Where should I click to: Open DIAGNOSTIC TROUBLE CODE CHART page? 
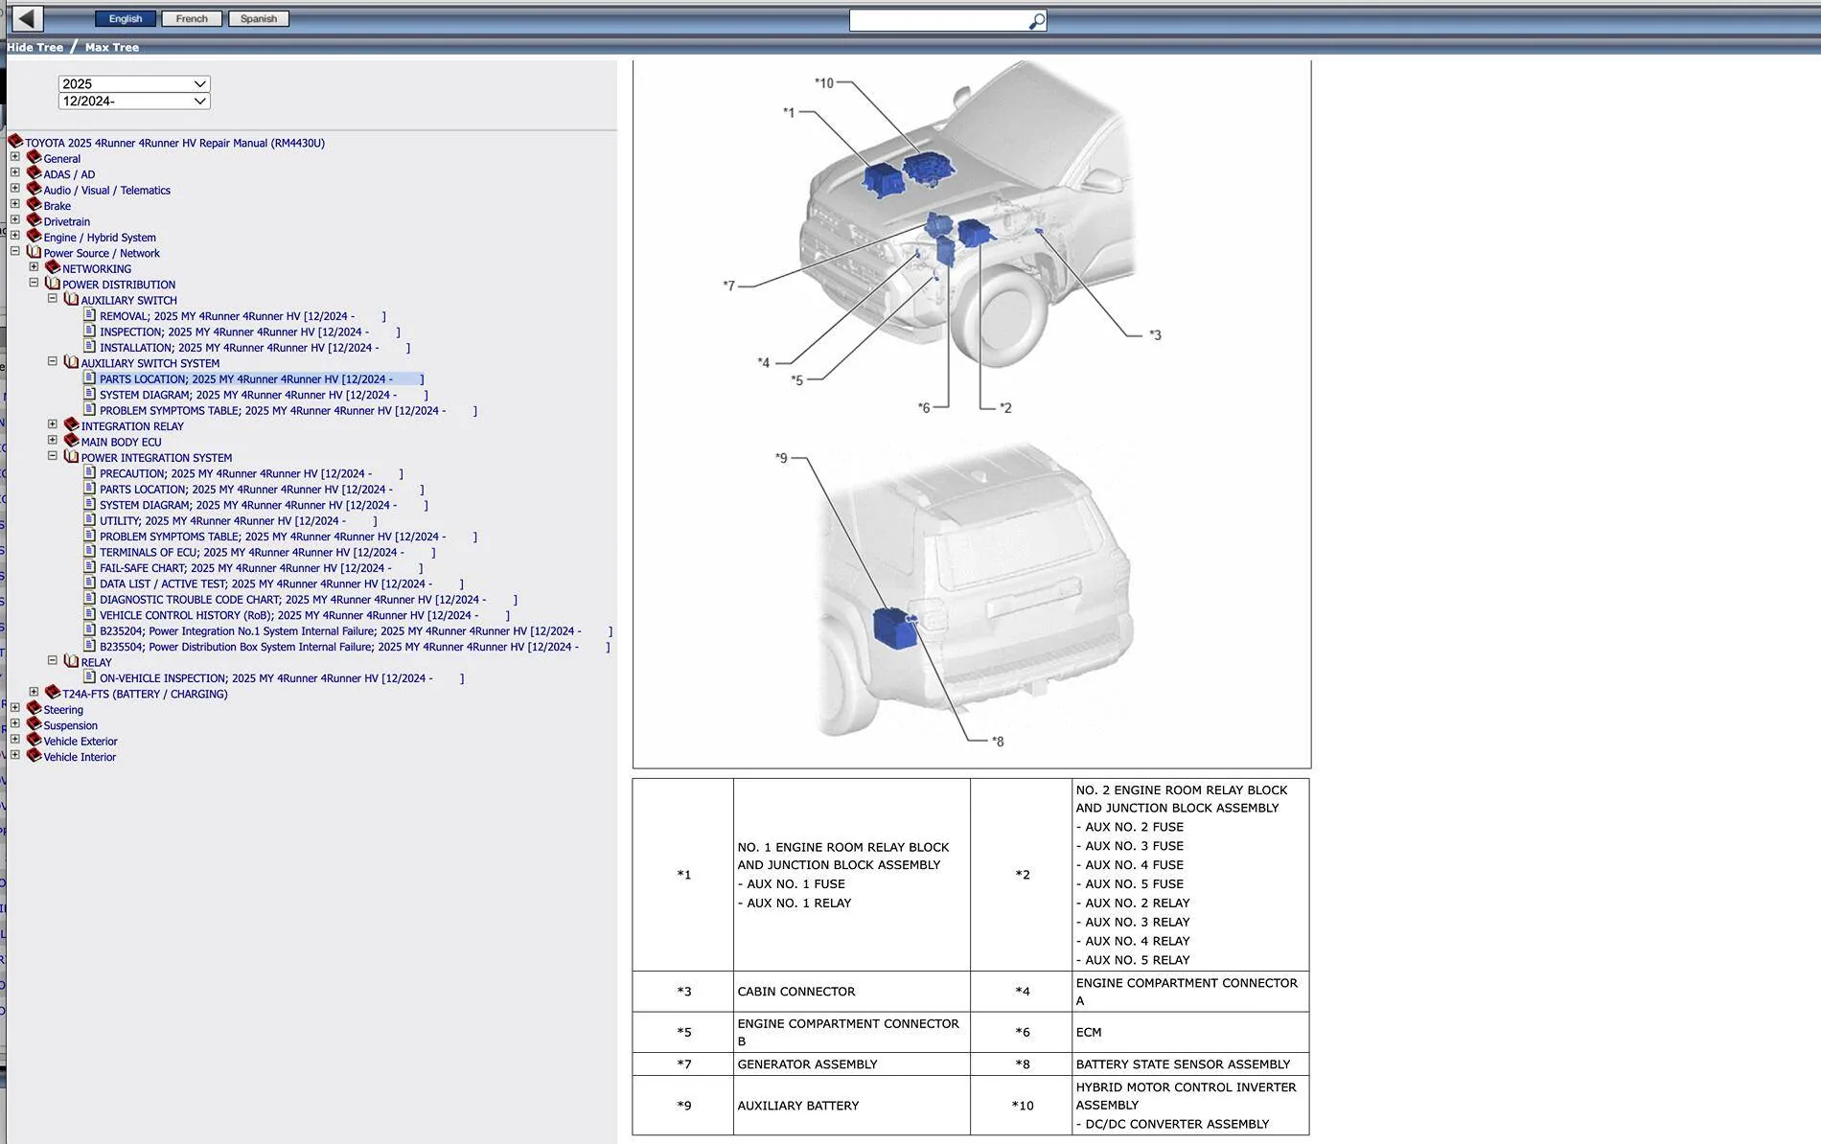(309, 600)
